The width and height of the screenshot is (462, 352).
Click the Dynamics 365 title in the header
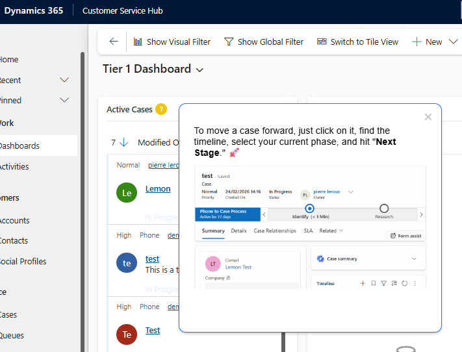point(34,10)
